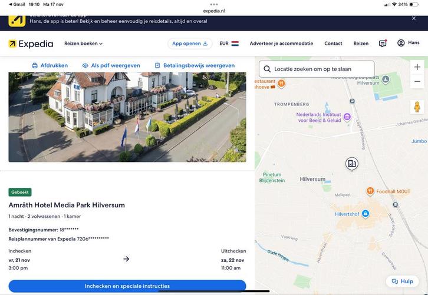Click the restaurant pin near Trompenberg

(x=281, y=83)
